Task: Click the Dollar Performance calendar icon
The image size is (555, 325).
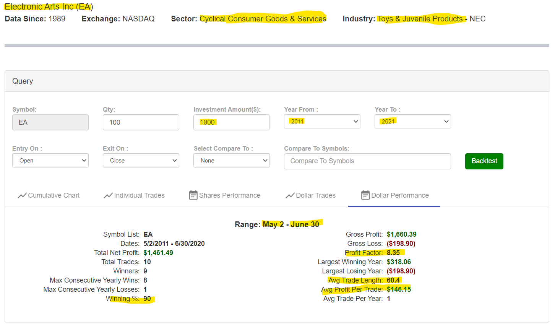Action: [x=365, y=195]
